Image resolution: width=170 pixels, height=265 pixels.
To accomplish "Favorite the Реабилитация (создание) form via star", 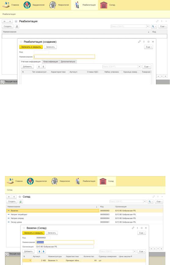I will point(21,42).
